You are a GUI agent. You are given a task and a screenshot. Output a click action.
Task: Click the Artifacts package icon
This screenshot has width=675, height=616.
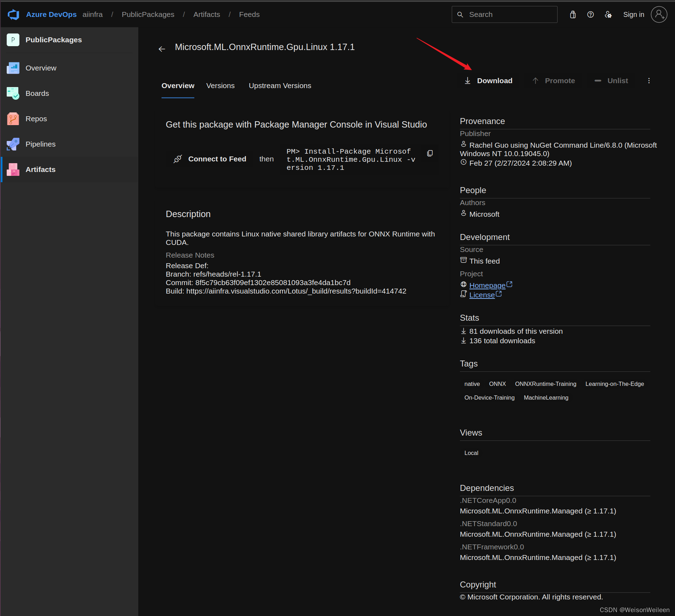coord(13,170)
